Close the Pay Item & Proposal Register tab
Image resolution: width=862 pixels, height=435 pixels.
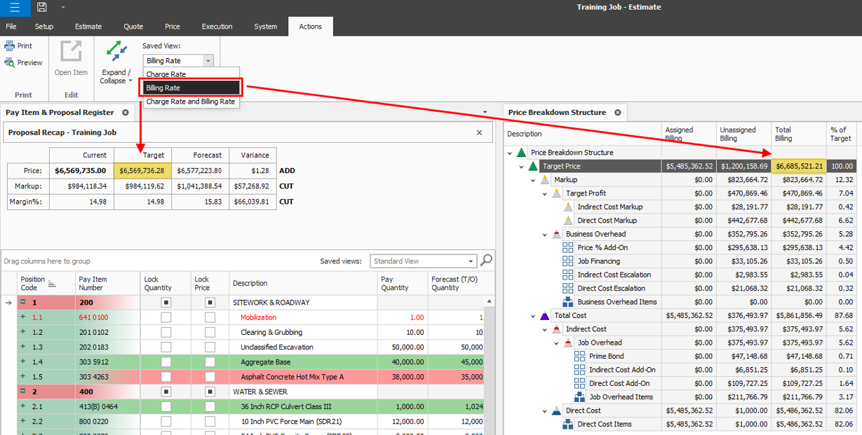click(x=126, y=112)
